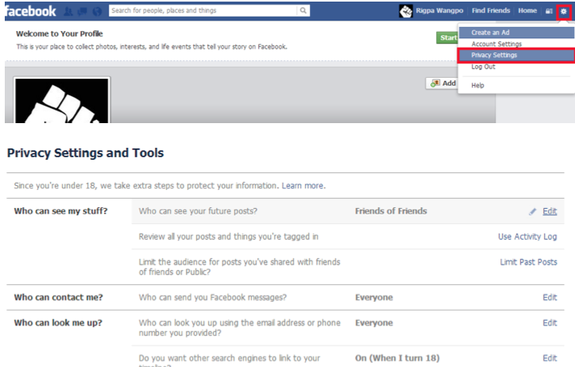Image resolution: width=575 pixels, height=367 pixels.
Task: Click Find Friends in top bar
Action: coord(491,10)
